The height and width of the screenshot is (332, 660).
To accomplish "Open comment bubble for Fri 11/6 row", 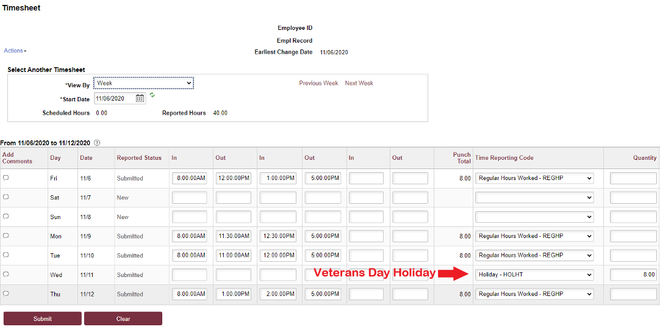I will click(x=6, y=178).
